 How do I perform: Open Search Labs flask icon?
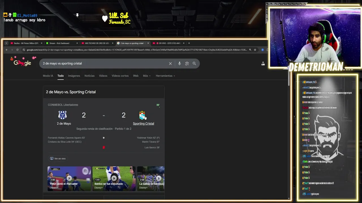pyautogui.click(x=263, y=64)
